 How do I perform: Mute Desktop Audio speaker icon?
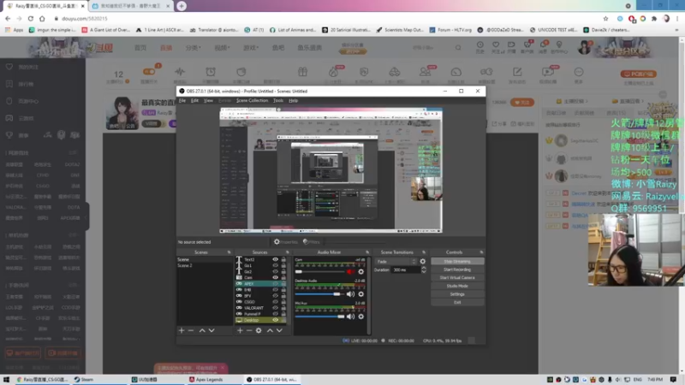coord(350,293)
